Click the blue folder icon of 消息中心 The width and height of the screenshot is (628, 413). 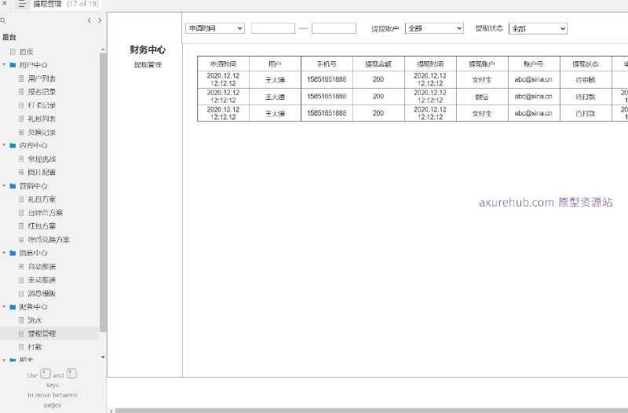[13, 253]
